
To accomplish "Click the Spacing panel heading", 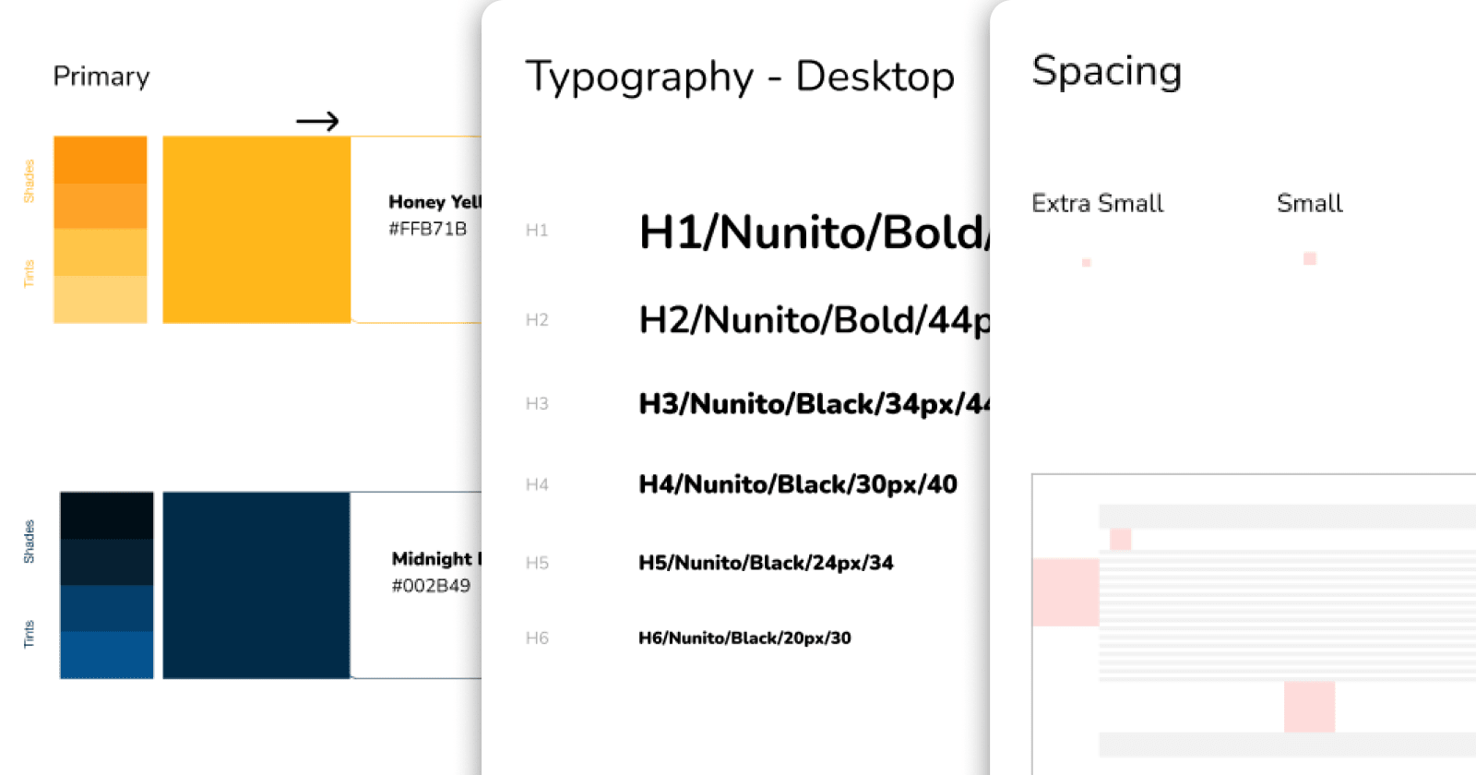I will 1107,72.
